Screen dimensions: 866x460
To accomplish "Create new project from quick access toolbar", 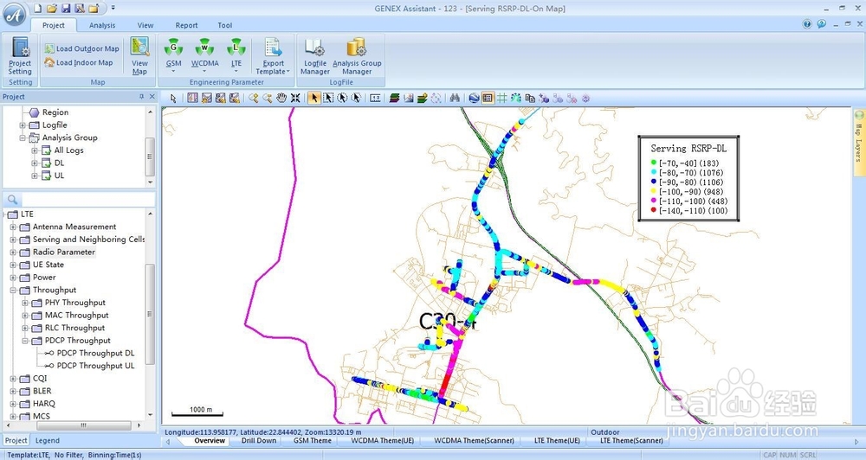I will pos(37,9).
